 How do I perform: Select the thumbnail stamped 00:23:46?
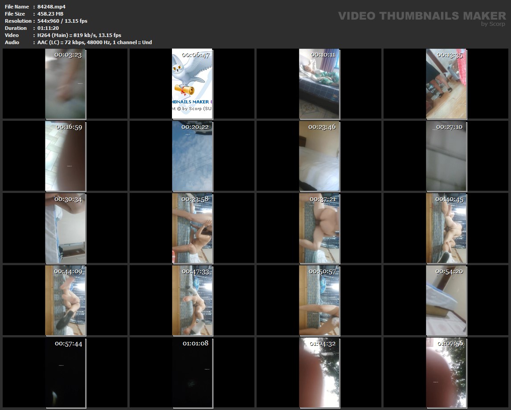tap(319, 156)
